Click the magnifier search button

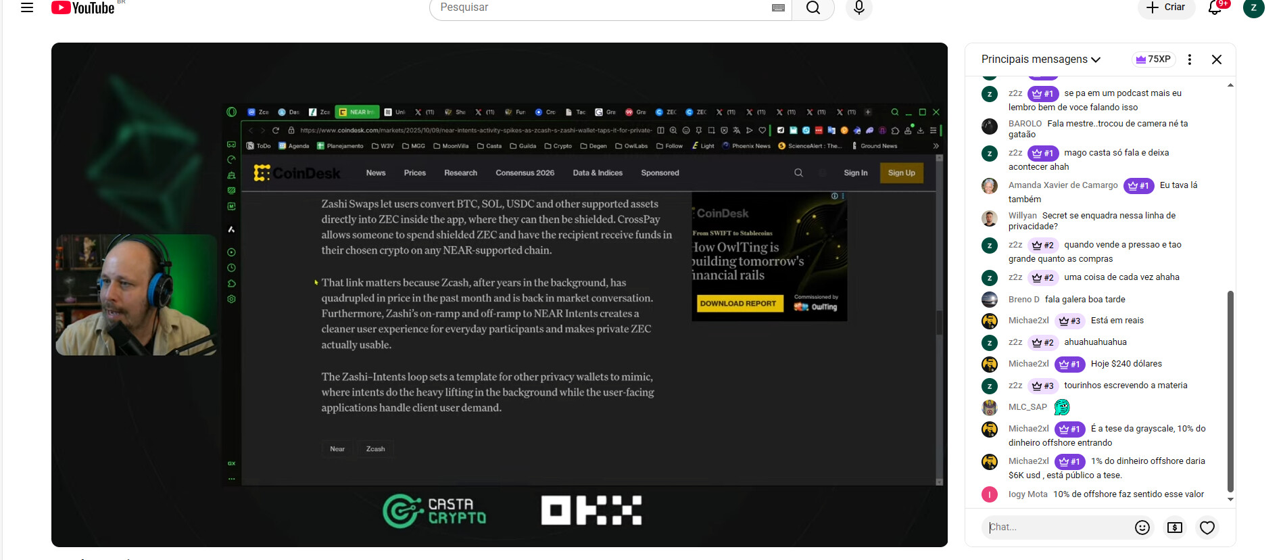tap(813, 7)
